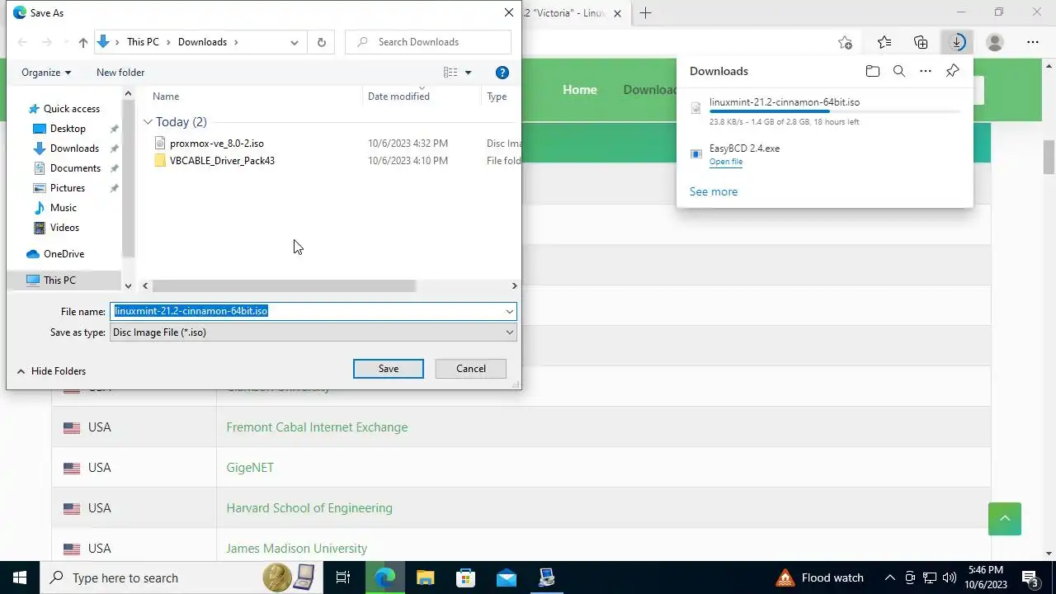Open Task View on taskbar

click(x=343, y=577)
